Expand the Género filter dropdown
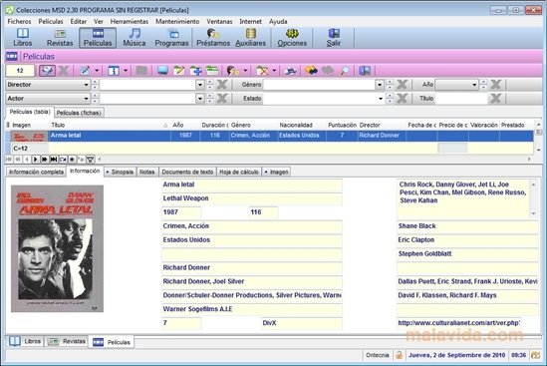The width and height of the screenshot is (547, 366). [380, 85]
